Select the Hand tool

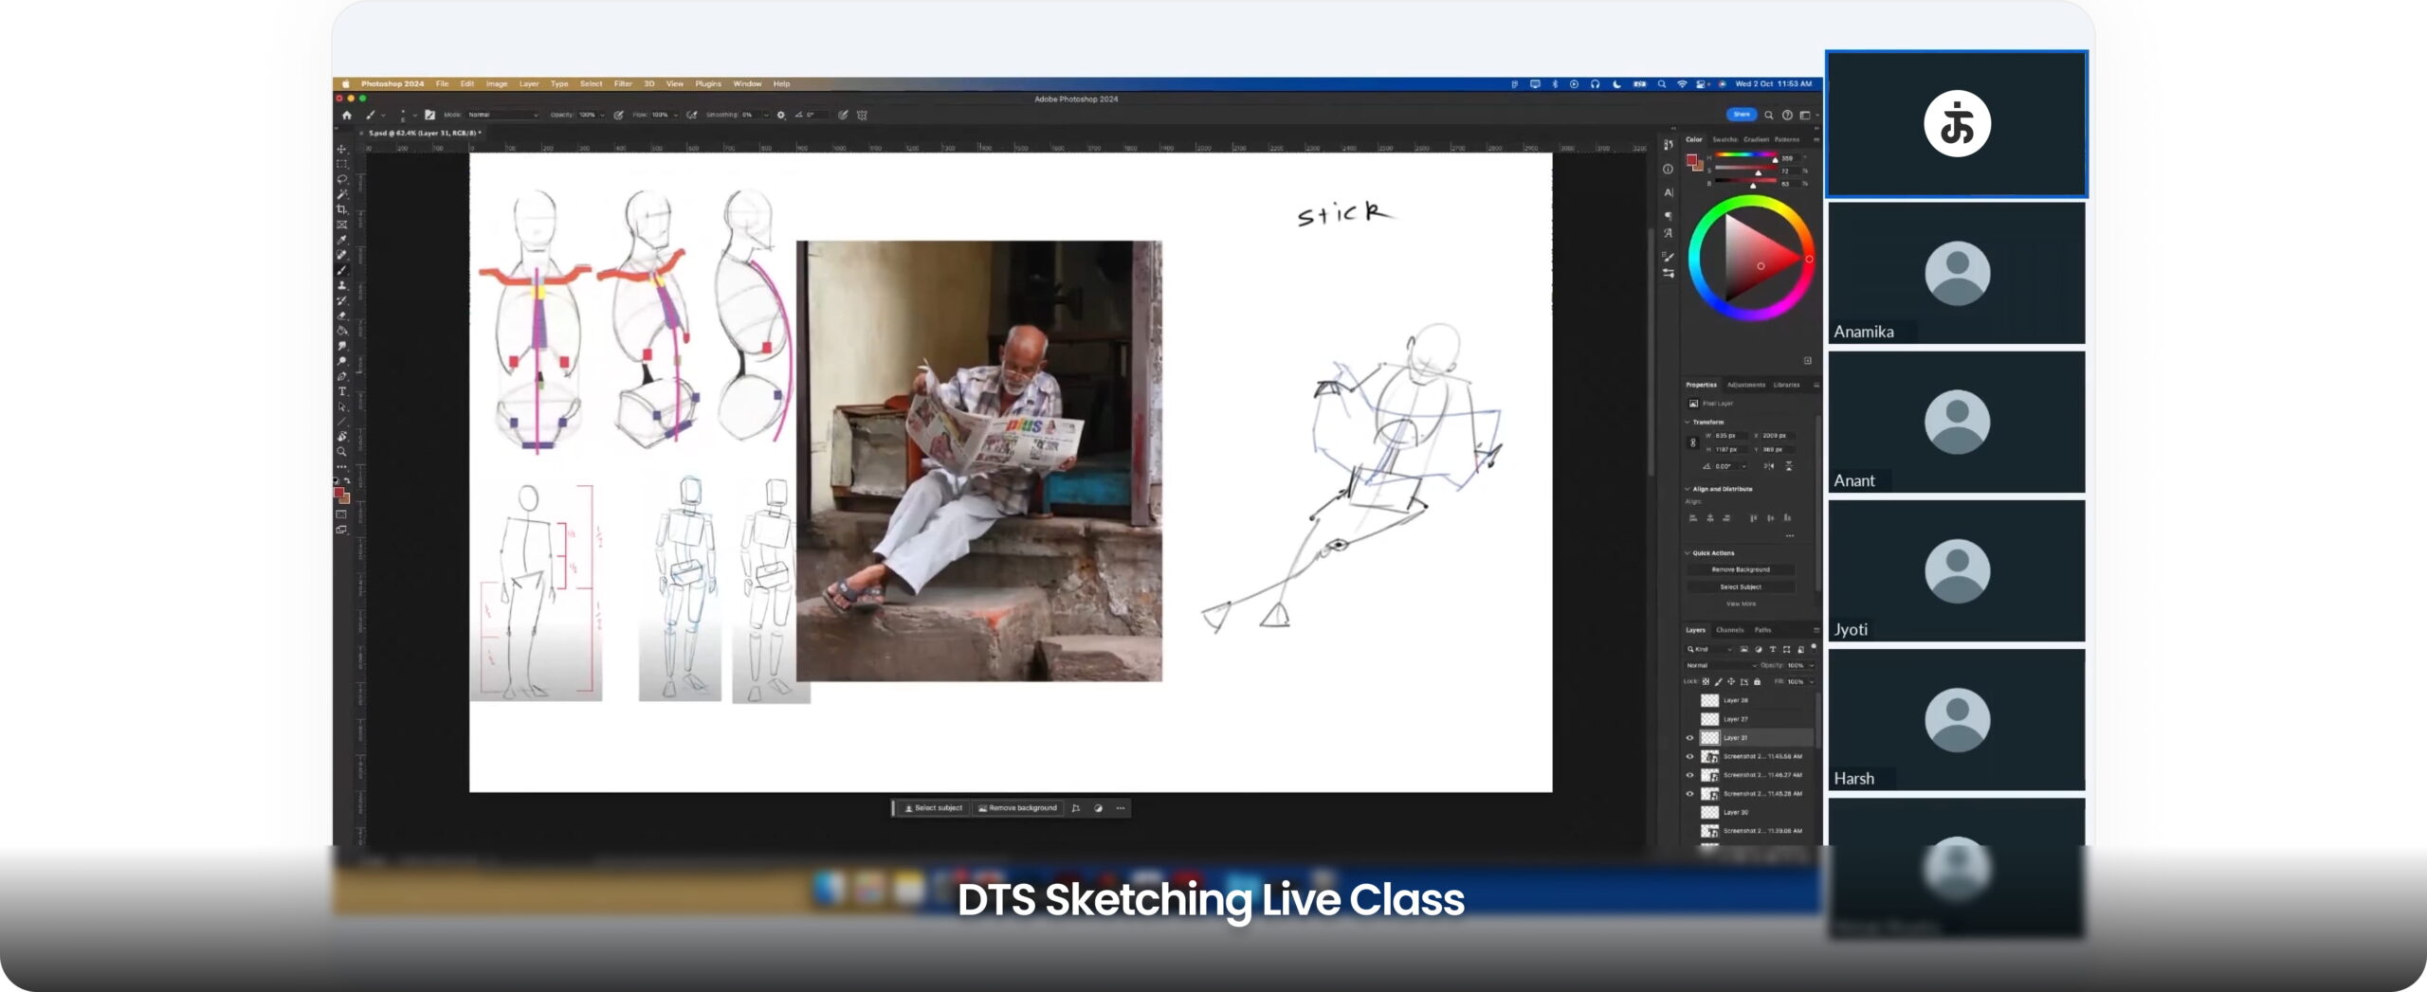(x=341, y=436)
